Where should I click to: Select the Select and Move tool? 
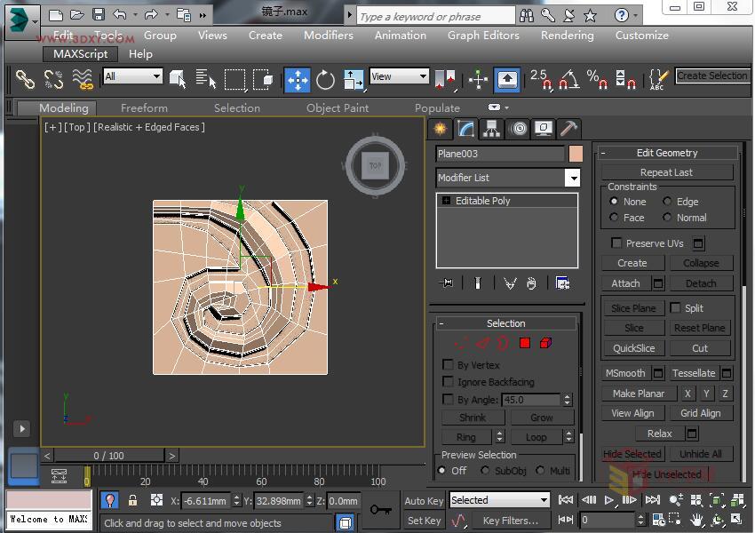tap(298, 80)
